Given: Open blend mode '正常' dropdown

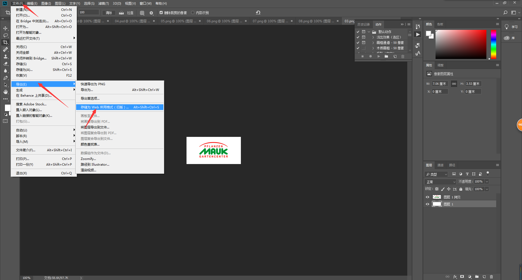Looking at the screenshot, I should coord(440,182).
